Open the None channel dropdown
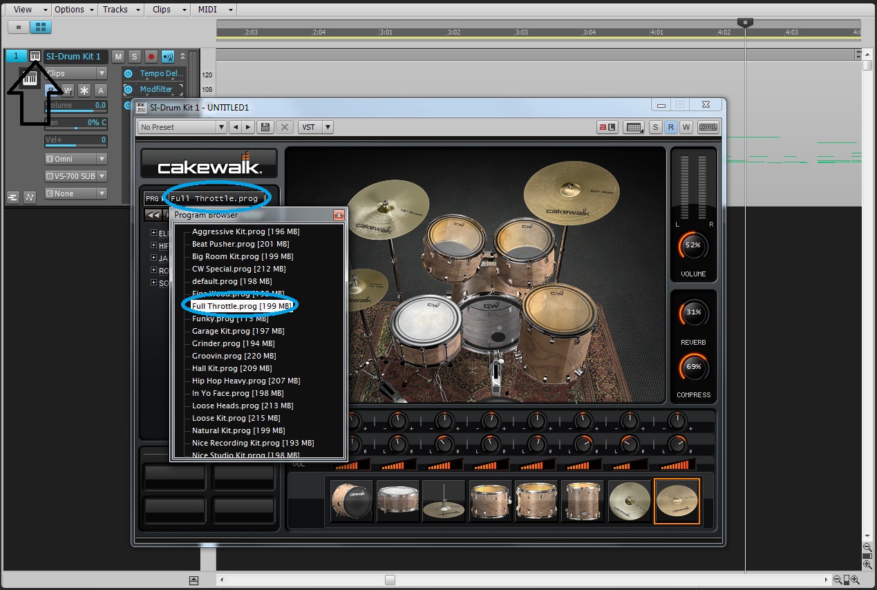Image resolution: width=877 pixels, height=590 pixels. pyautogui.click(x=76, y=193)
